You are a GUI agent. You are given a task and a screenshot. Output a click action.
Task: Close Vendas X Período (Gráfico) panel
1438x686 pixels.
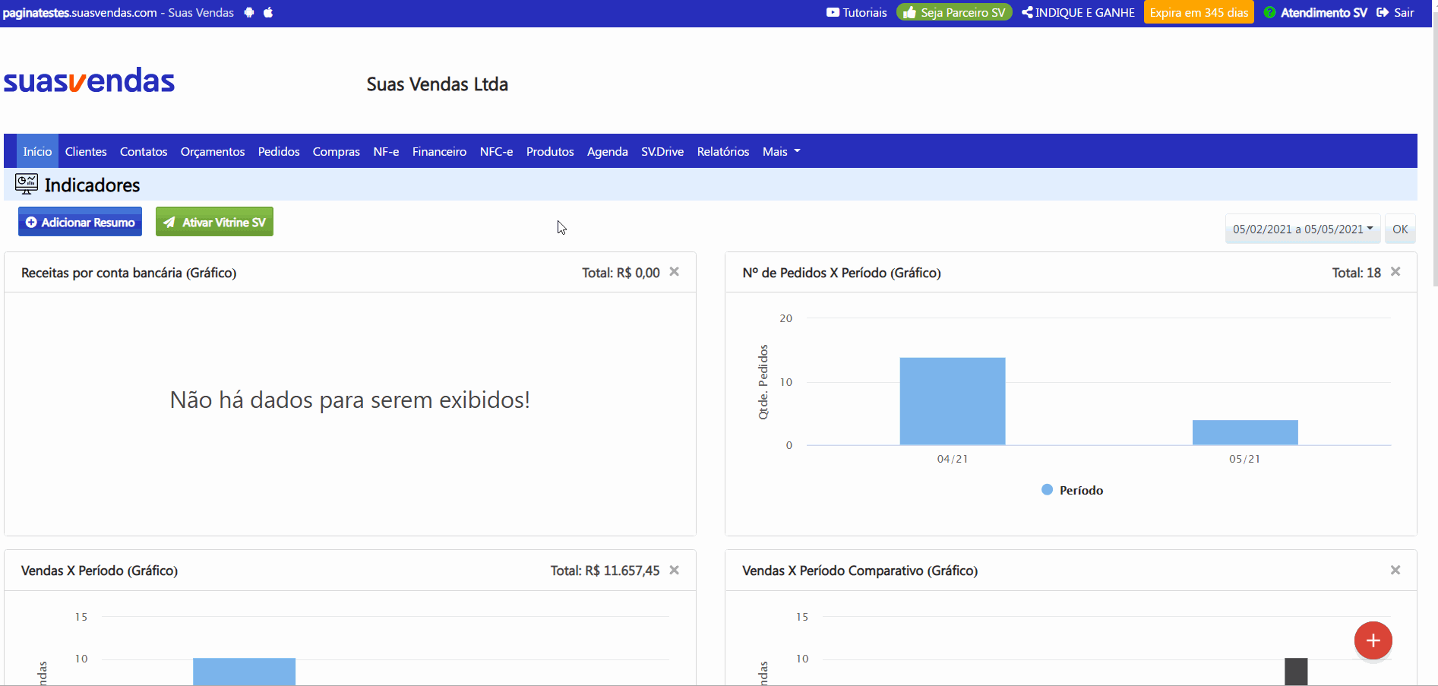pos(674,570)
